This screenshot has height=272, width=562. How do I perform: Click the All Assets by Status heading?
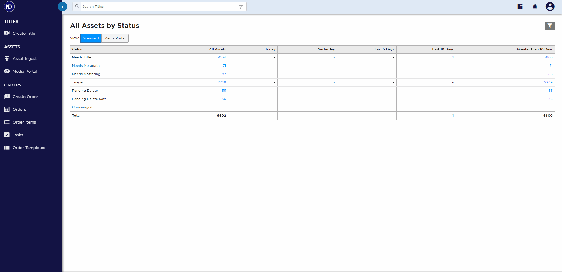[105, 26]
